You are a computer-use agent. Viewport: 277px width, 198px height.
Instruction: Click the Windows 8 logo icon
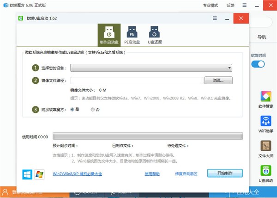point(28,174)
